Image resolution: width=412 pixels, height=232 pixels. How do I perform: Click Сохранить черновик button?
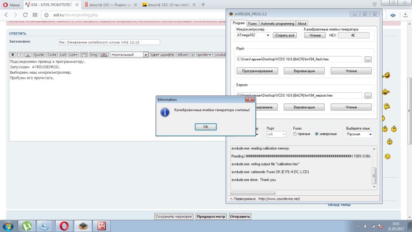pyautogui.click(x=174, y=216)
